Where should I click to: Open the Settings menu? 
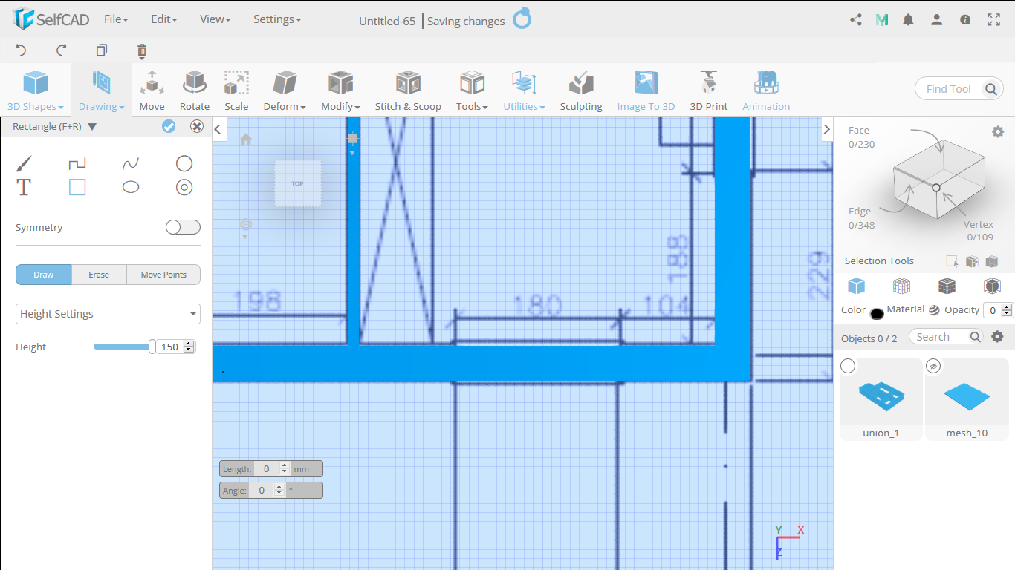pyautogui.click(x=277, y=19)
